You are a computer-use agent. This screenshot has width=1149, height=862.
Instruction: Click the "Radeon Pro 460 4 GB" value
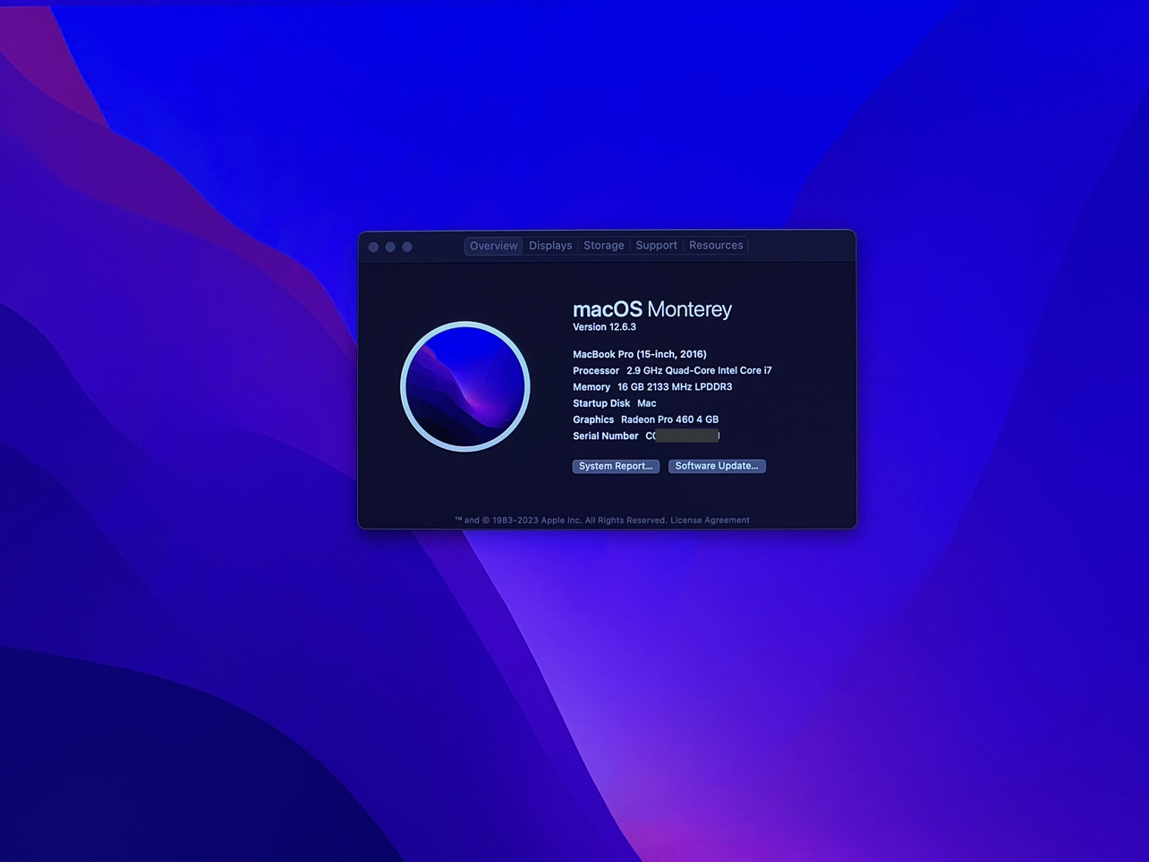tap(669, 419)
